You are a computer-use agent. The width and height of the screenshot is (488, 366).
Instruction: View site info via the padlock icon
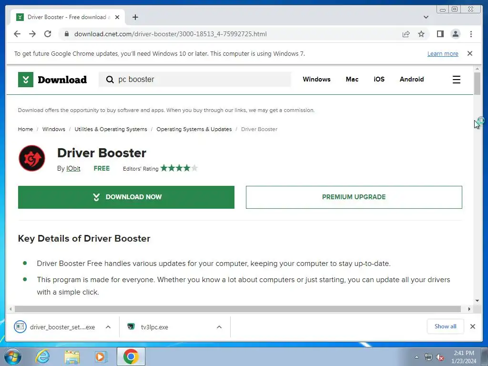[x=66, y=34]
